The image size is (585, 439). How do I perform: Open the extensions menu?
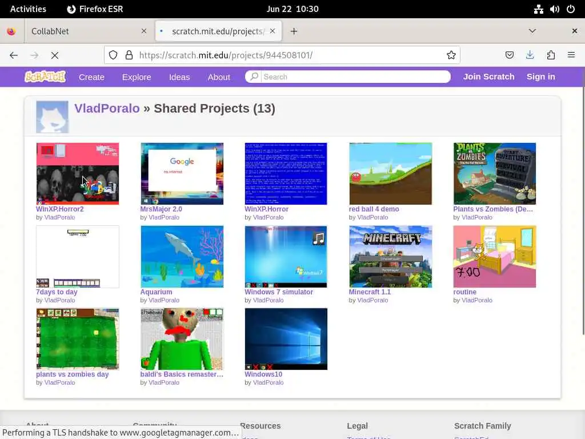551,55
